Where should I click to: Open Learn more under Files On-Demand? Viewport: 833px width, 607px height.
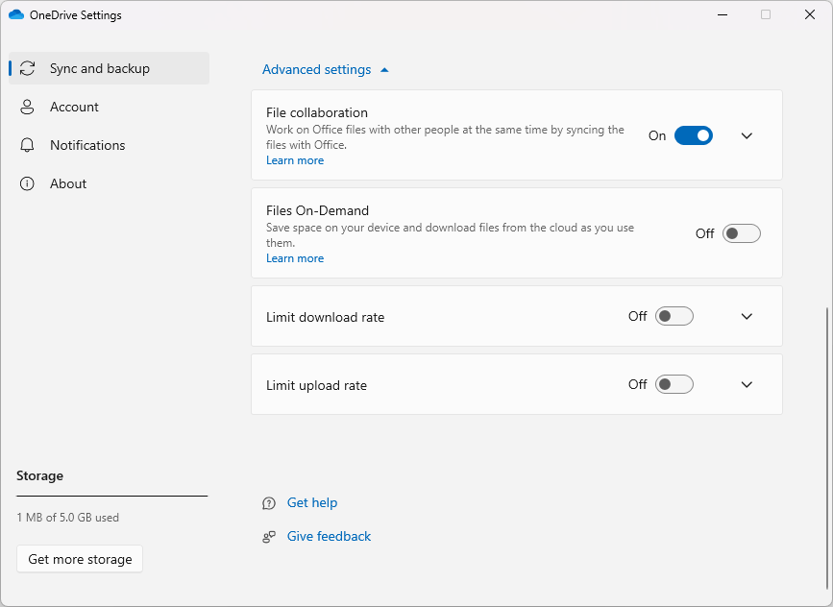coord(295,258)
